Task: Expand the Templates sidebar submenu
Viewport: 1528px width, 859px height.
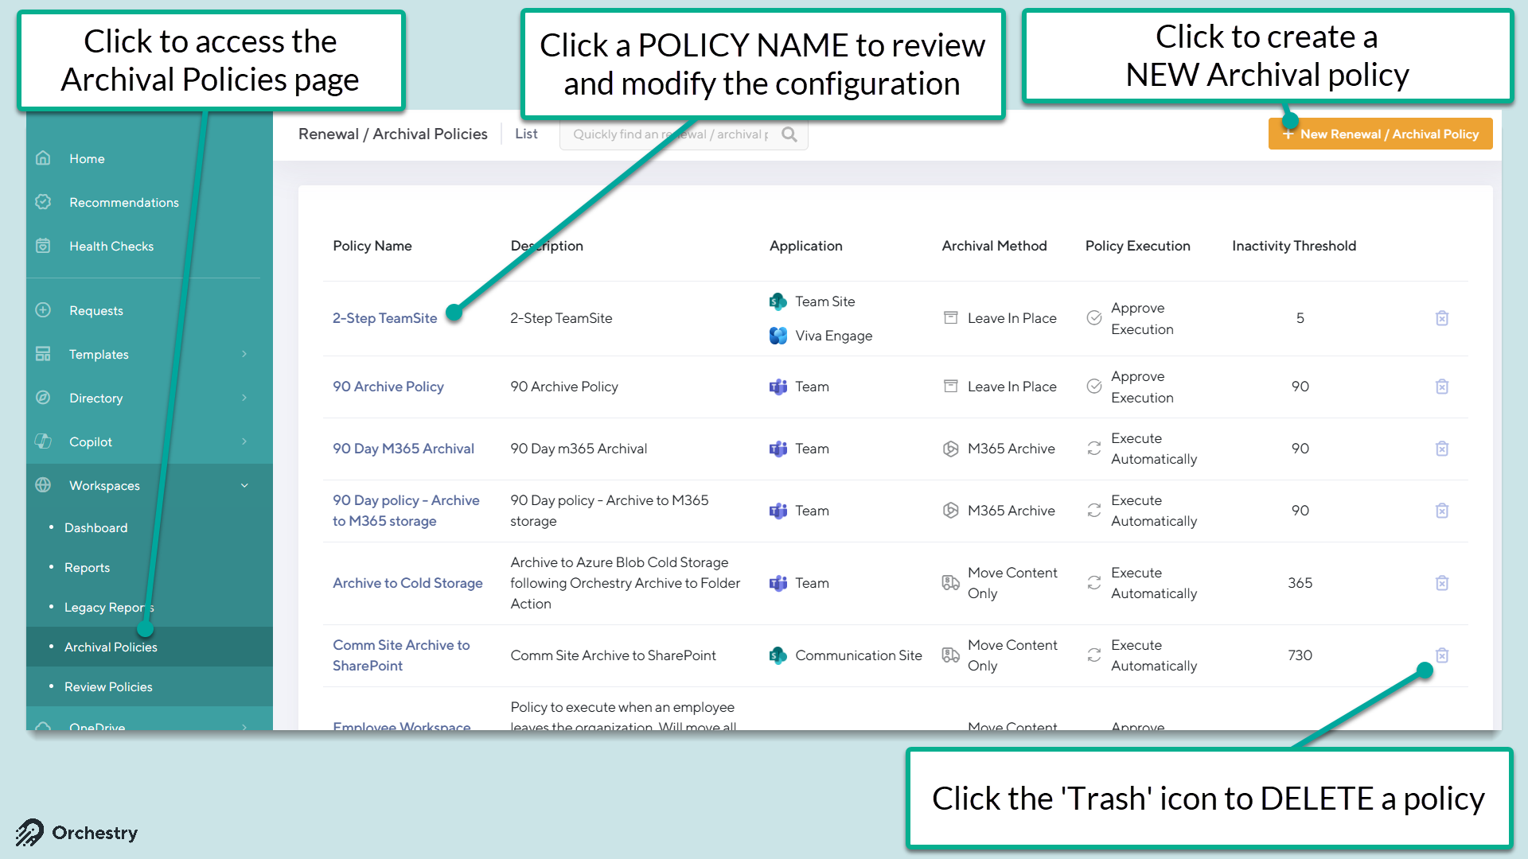Action: (244, 354)
